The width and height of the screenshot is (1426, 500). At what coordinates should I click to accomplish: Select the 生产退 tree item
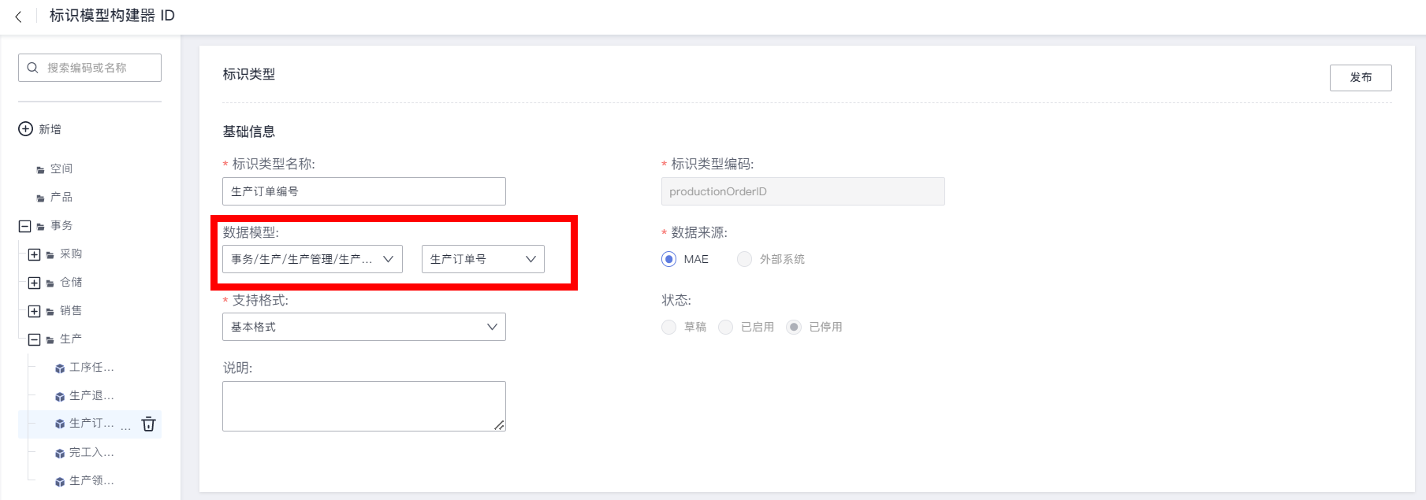pyautogui.click(x=91, y=395)
